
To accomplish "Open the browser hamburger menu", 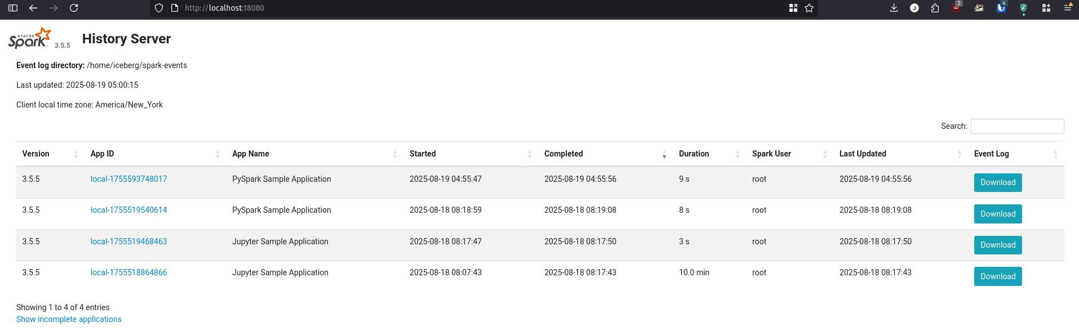I will click(x=1067, y=8).
